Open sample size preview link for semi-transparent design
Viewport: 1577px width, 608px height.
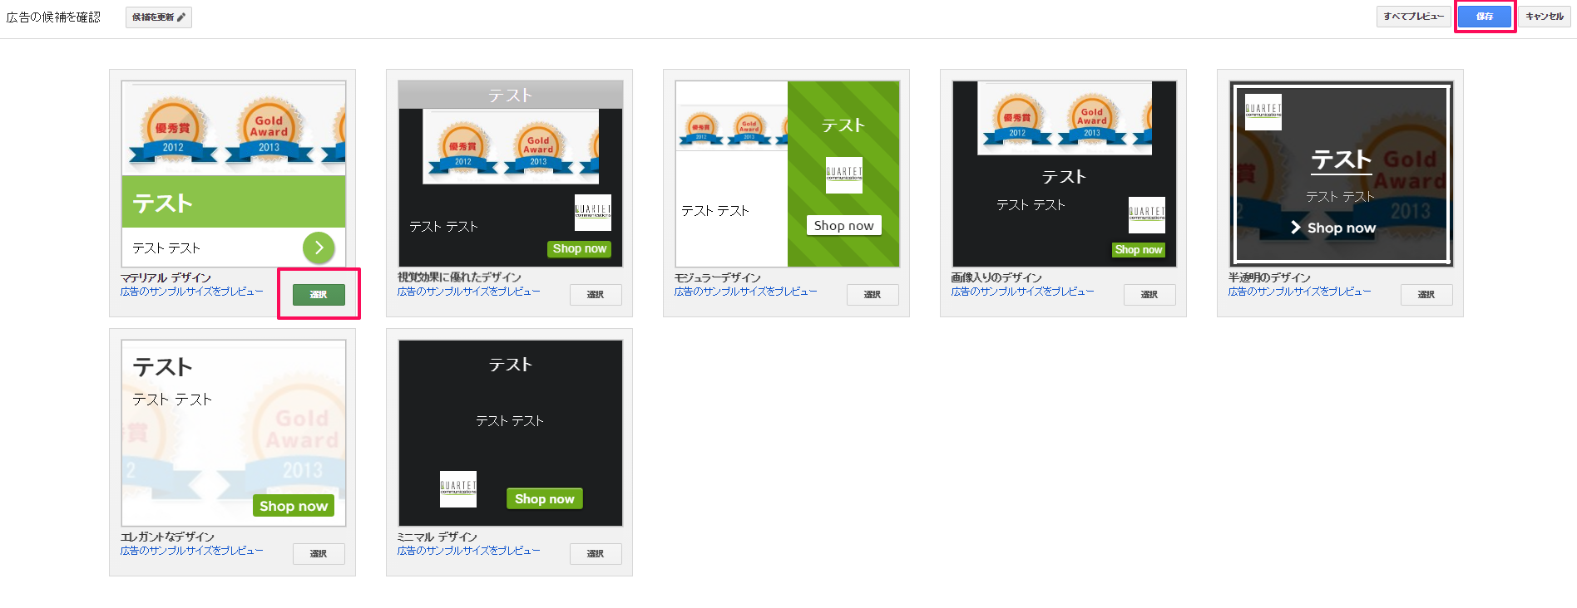point(1299,292)
